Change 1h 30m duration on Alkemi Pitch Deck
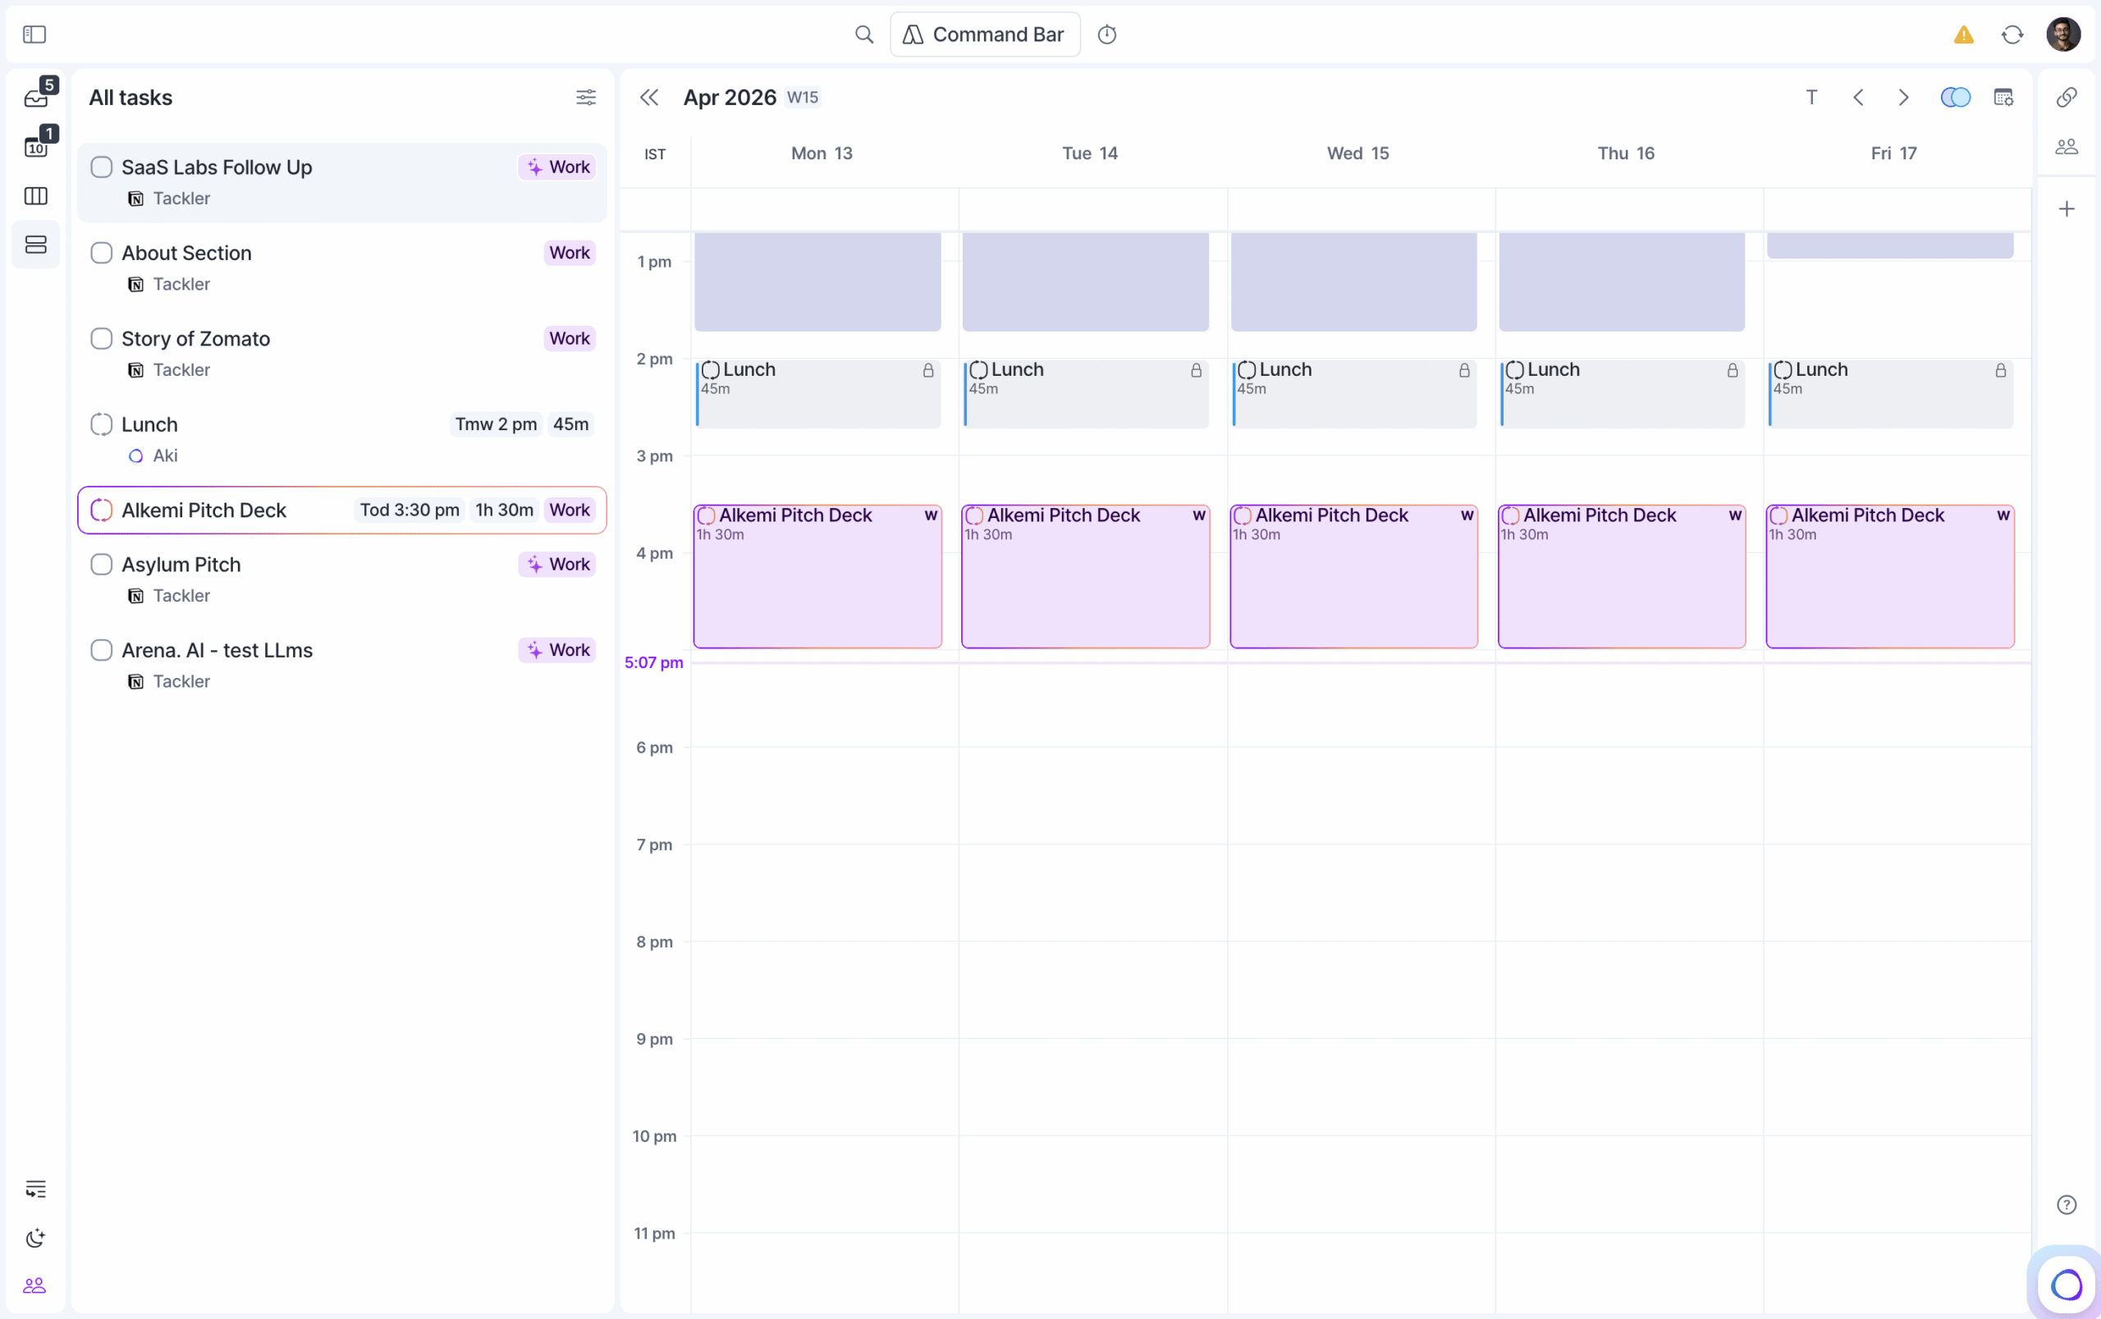Image resolution: width=2101 pixels, height=1319 pixels. point(504,510)
